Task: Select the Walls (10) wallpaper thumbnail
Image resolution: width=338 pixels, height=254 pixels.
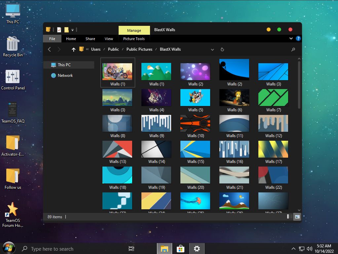Action: click(x=195, y=124)
